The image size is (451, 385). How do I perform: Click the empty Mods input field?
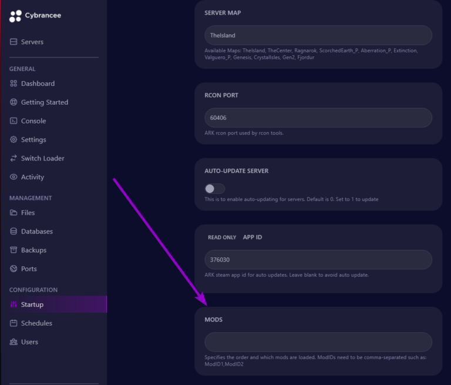[318, 342]
